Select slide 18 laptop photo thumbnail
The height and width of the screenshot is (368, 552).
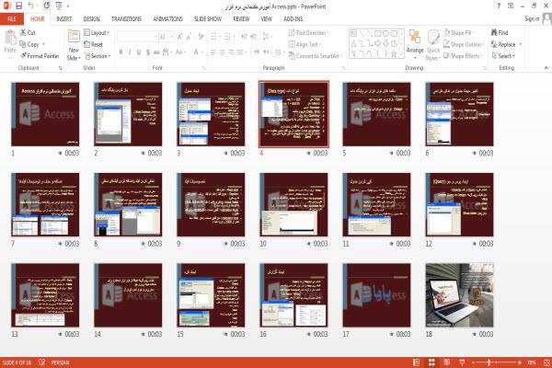(459, 295)
